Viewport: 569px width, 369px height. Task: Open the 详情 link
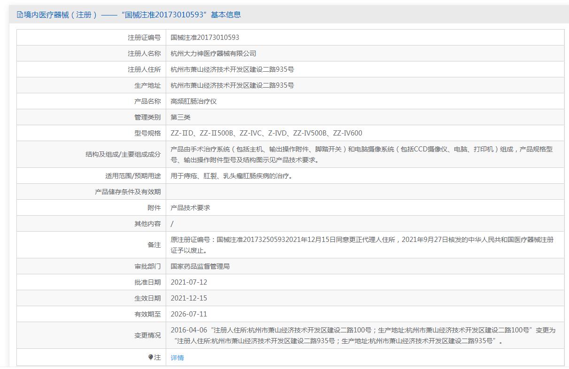(x=177, y=358)
